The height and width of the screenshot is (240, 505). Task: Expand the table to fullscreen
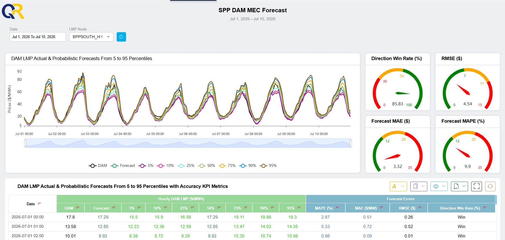(x=477, y=186)
